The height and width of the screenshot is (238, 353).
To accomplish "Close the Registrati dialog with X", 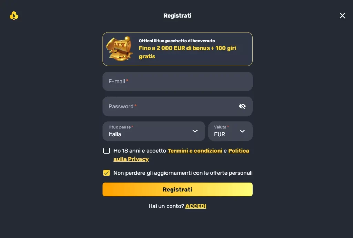I will [342, 15].
